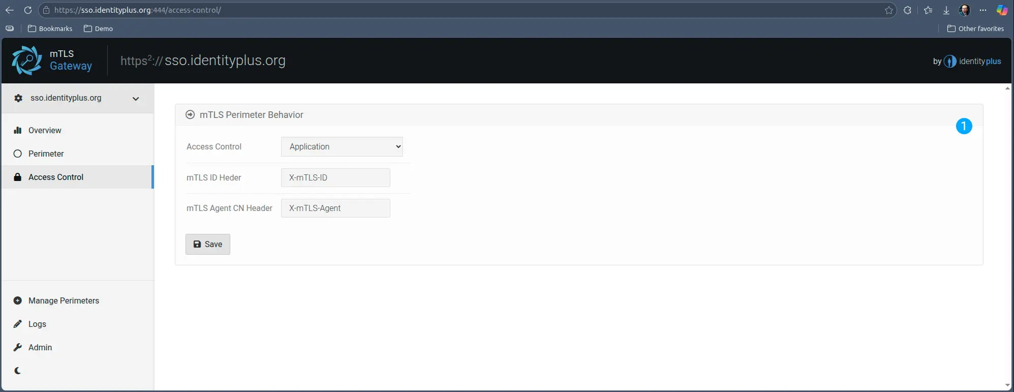Click the blue number 1 badge

(964, 126)
